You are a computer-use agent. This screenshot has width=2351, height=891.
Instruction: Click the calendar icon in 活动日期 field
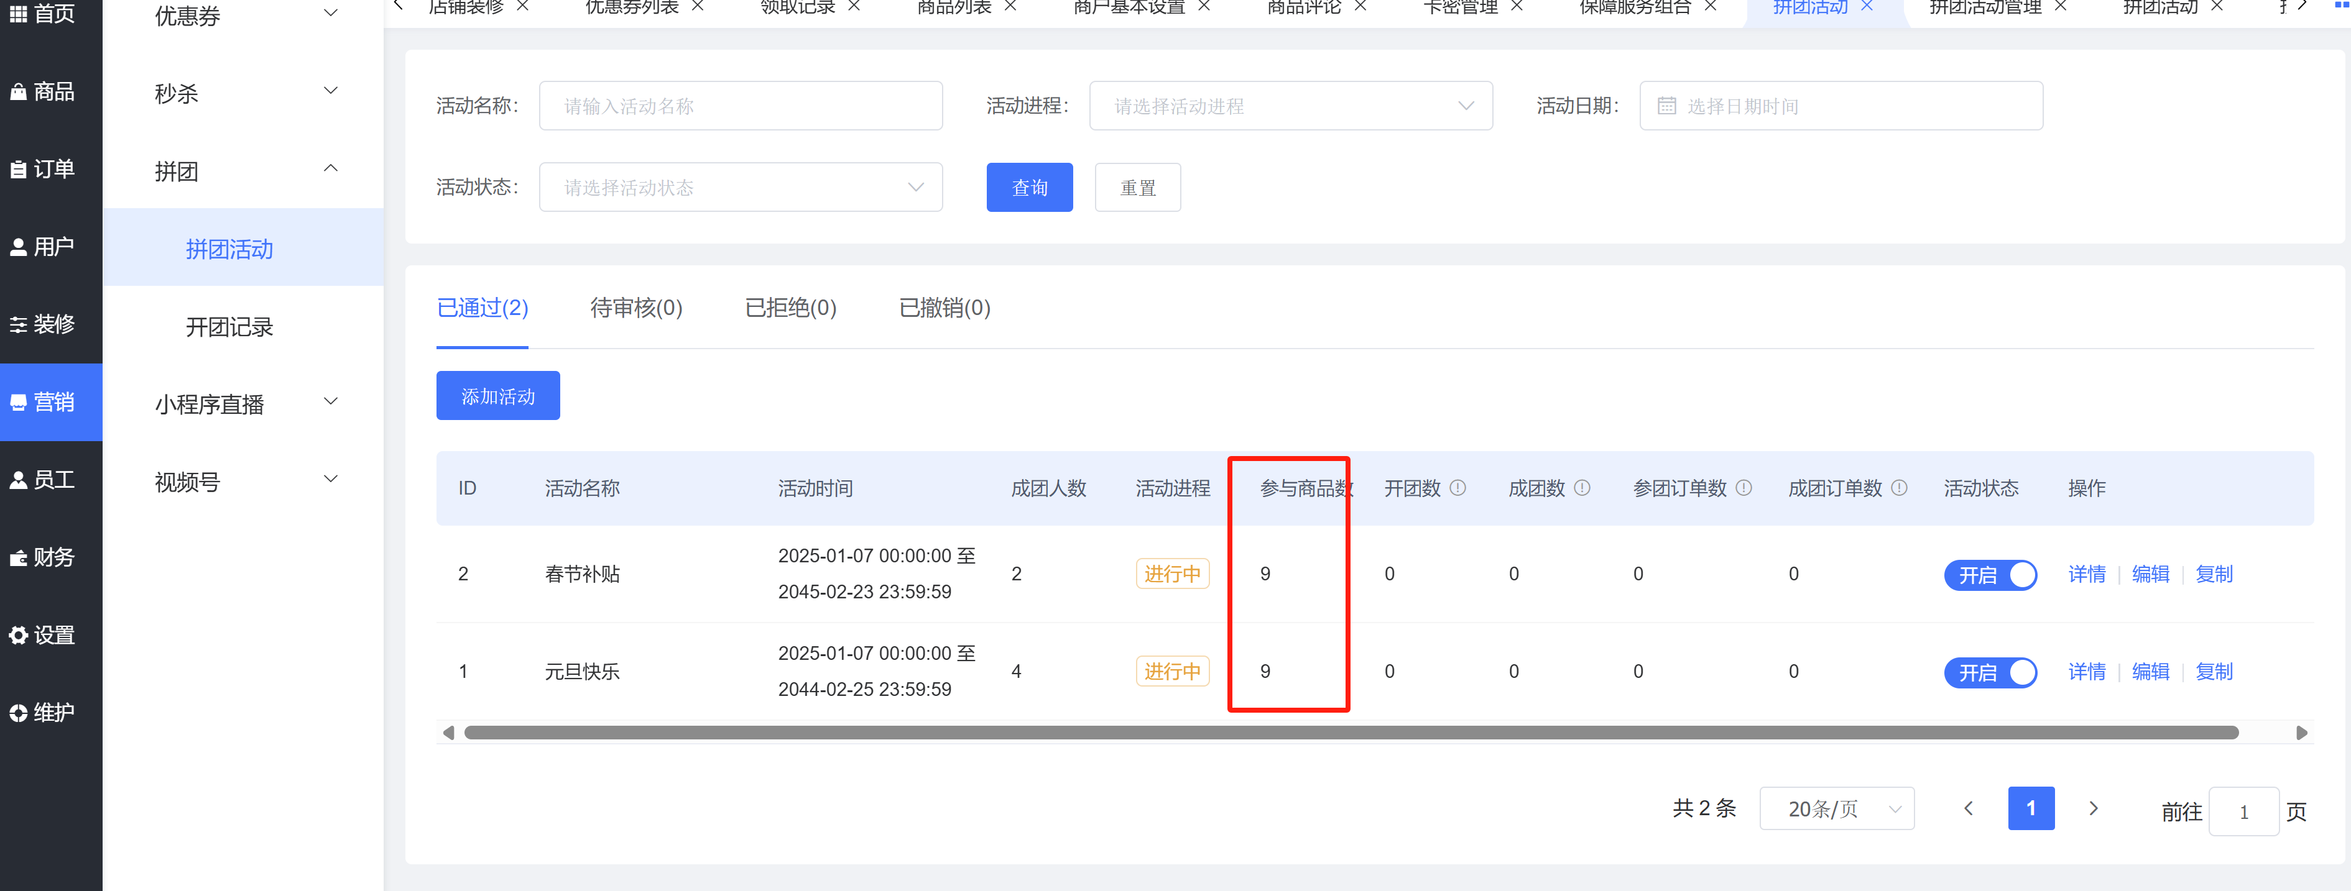click(1666, 106)
